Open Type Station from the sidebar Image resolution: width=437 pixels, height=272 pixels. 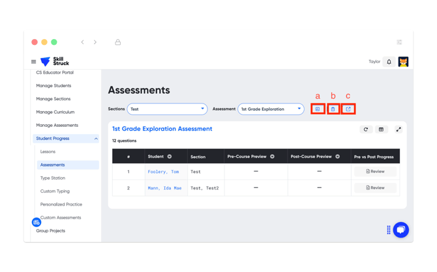(53, 178)
